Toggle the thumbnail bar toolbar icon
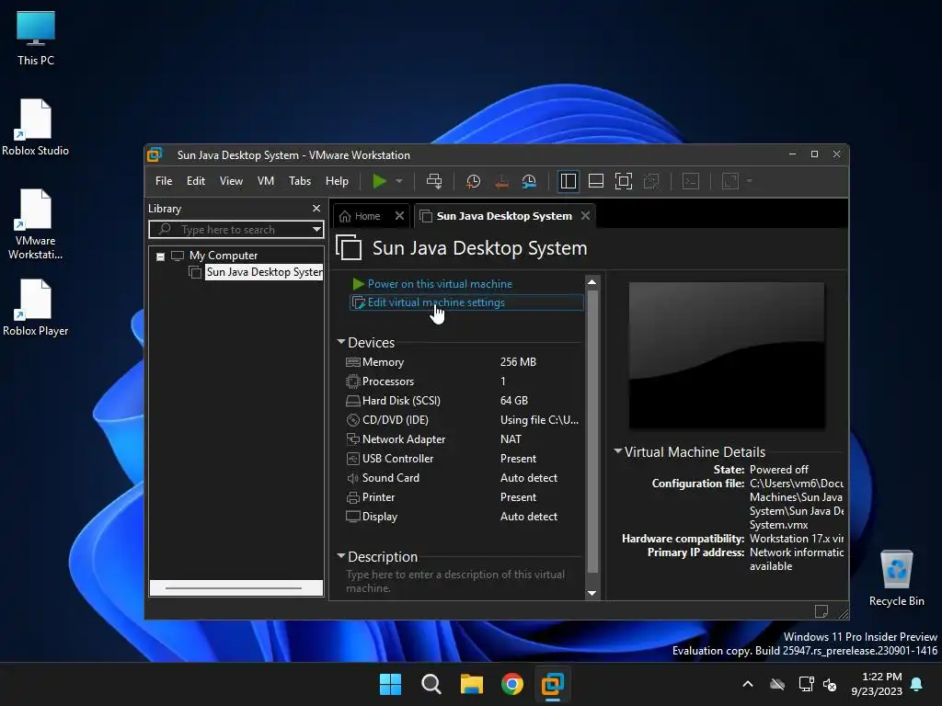Viewport: 942px width, 706px height. click(x=596, y=181)
